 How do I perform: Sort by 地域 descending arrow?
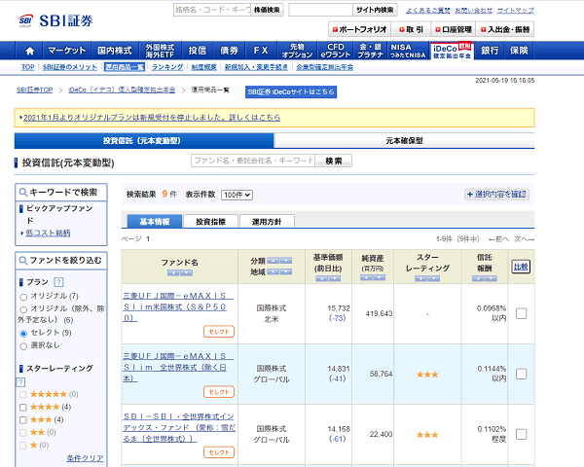pos(286,271)
